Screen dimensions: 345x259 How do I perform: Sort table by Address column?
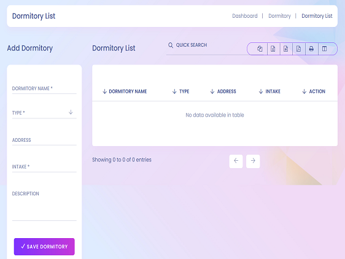pos(223,91)
